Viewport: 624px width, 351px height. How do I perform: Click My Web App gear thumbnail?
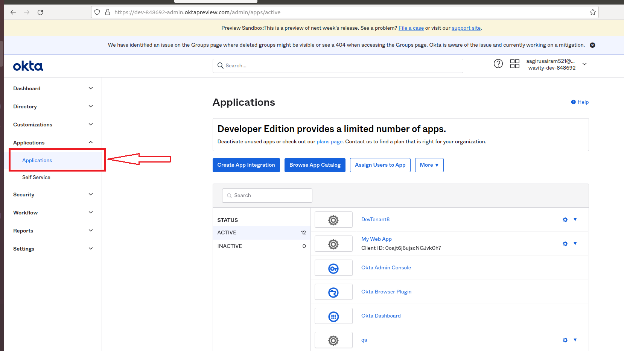333,244
